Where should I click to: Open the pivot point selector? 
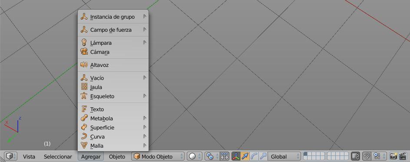(212, 156)
